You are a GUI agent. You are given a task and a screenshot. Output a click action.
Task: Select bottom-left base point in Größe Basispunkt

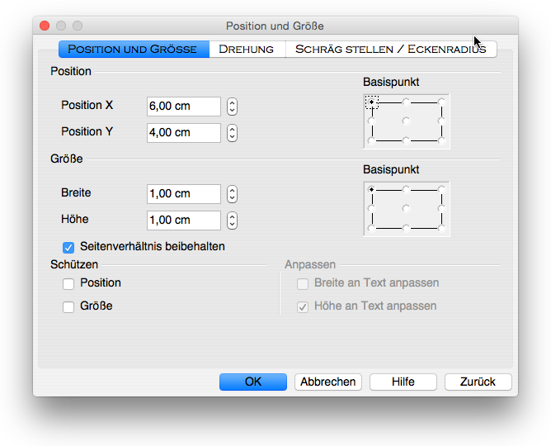(371, 228)
